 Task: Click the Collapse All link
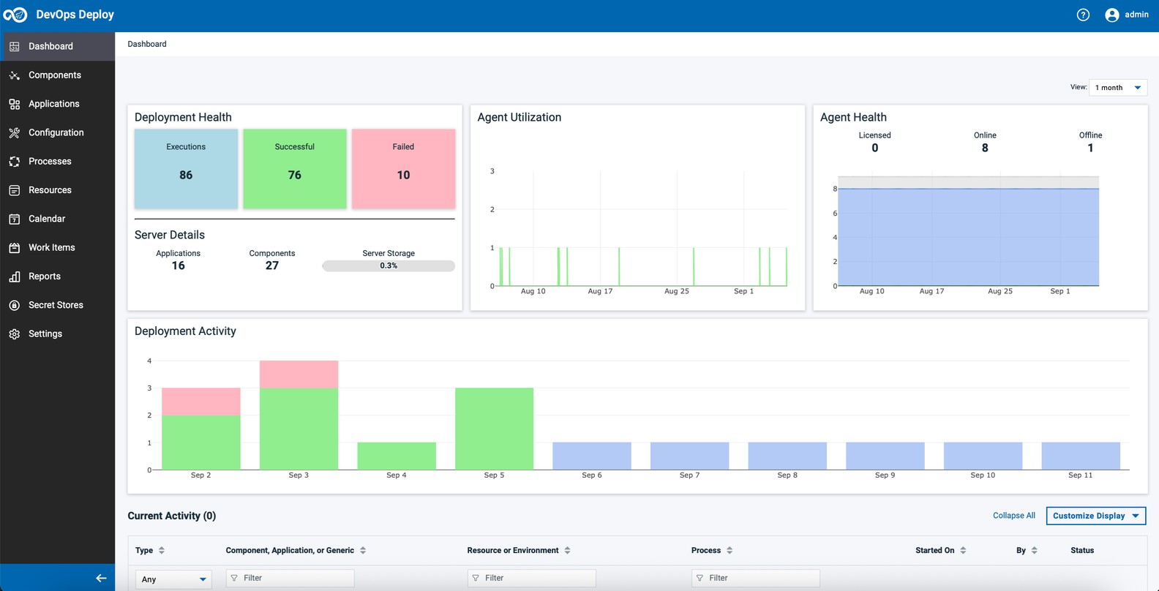1013,516
